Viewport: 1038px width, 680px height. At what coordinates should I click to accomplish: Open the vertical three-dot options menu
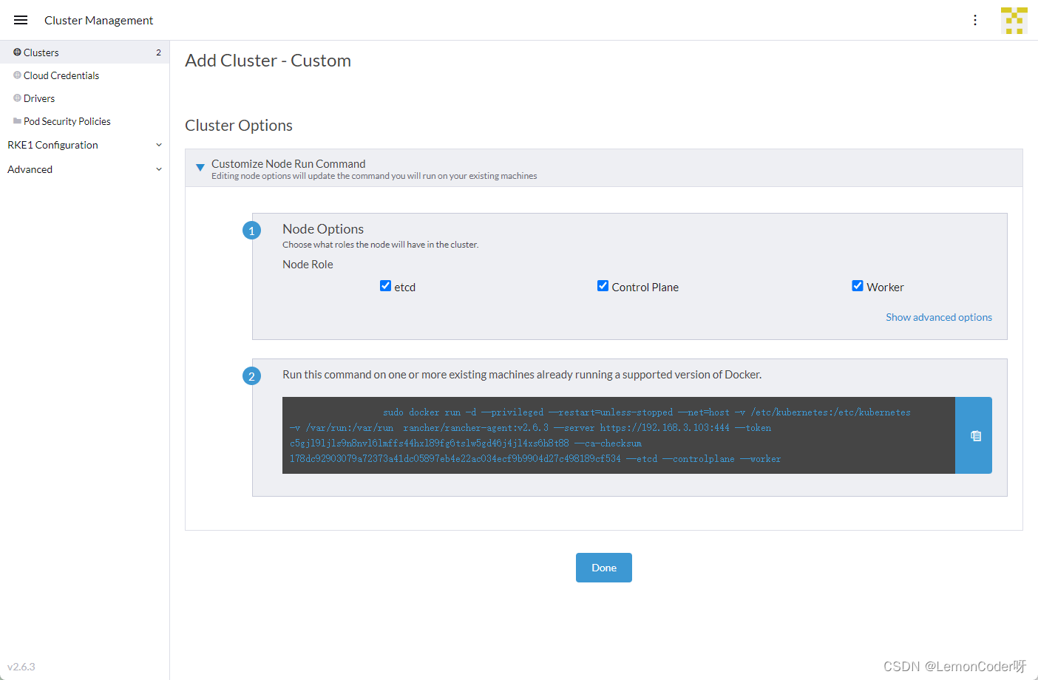coord(975,20)
